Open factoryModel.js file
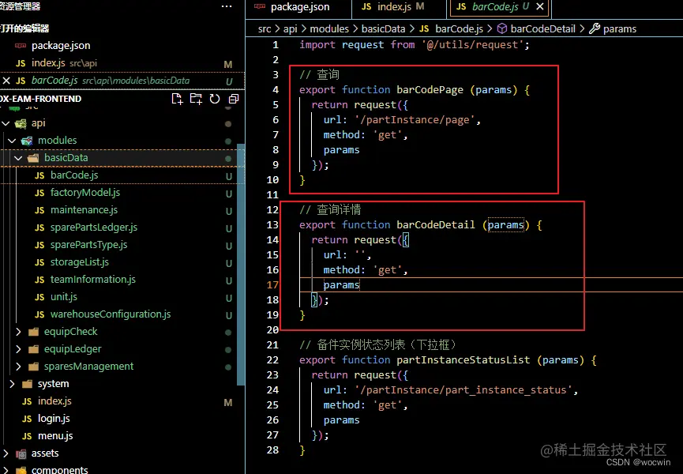 pyautogui.click(x=85, y=193)
